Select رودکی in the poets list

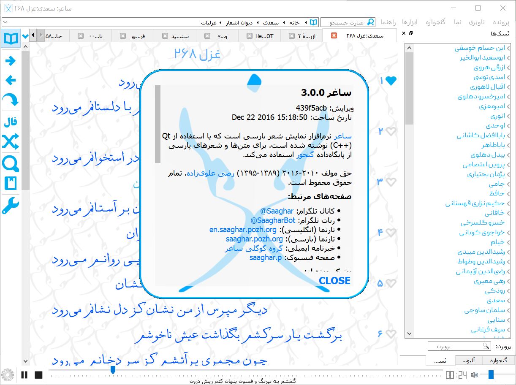coord(495,291)
